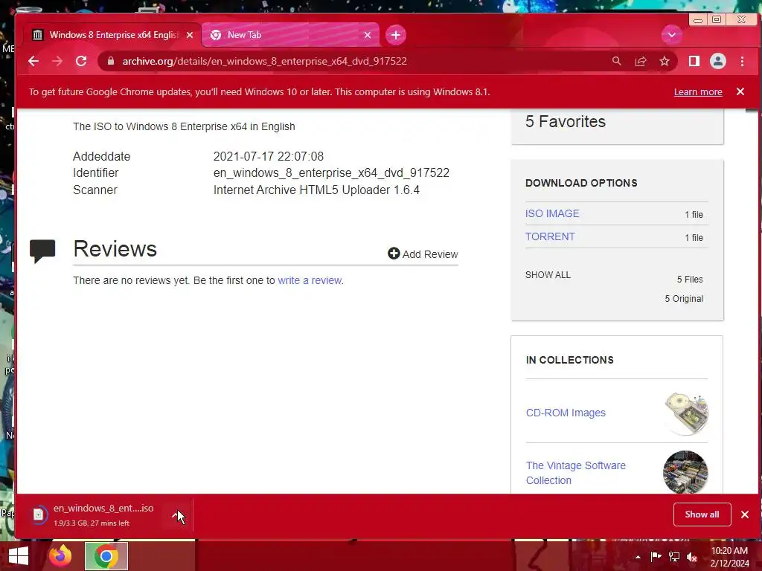Viewport: 762px width, 571px height.
Task: Click SHOW ALL download options
Action: (548, 275)
